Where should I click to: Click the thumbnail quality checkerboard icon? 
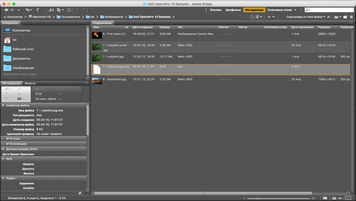[x=252, y=17]
